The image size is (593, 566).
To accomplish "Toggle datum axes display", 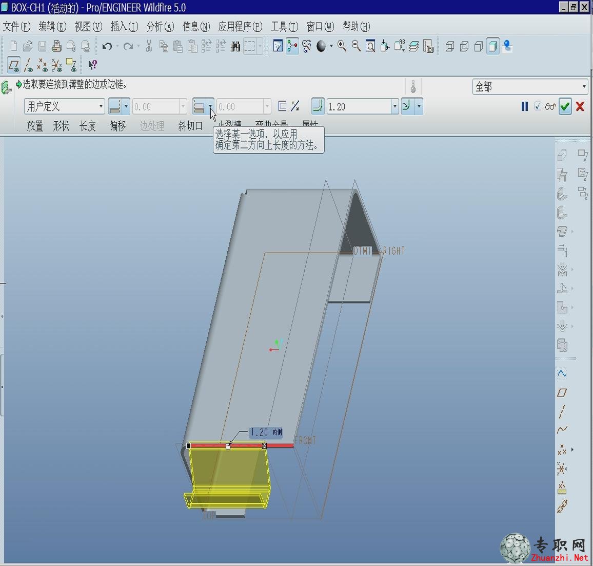I will click(x=28, y=65).
